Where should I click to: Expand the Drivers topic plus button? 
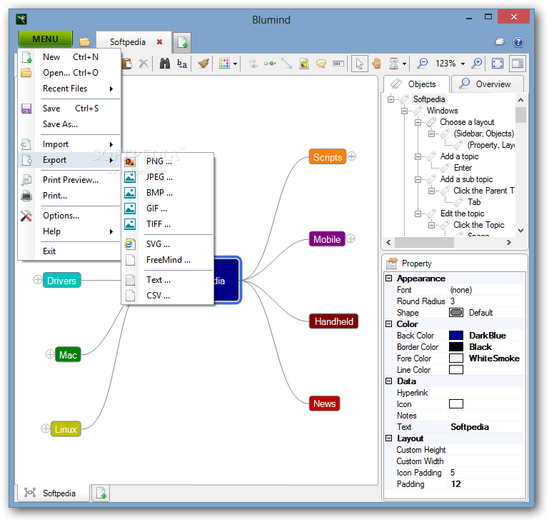37,280
